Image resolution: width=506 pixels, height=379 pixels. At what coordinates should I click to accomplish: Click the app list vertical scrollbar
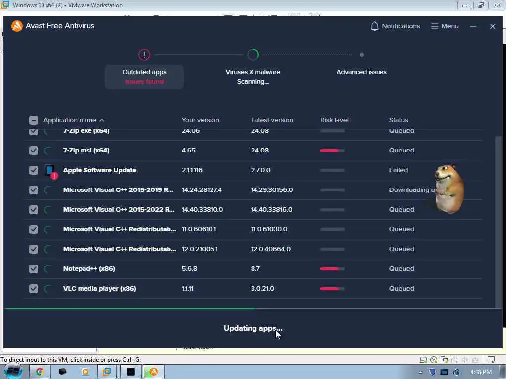pyautogui.click(x=498, y=223)
